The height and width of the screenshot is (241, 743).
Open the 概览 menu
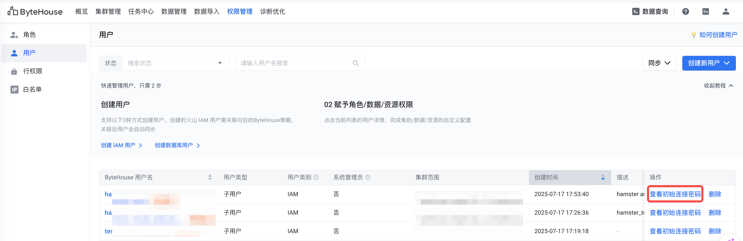[81, 11]
